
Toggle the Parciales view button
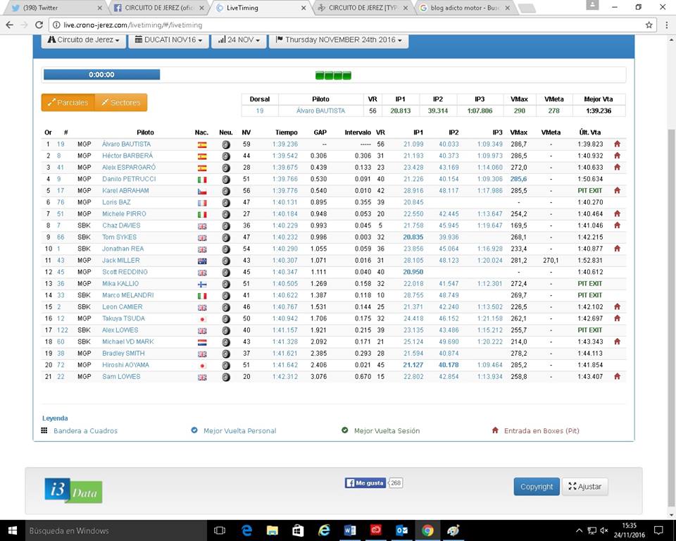(x=68, y=103)
